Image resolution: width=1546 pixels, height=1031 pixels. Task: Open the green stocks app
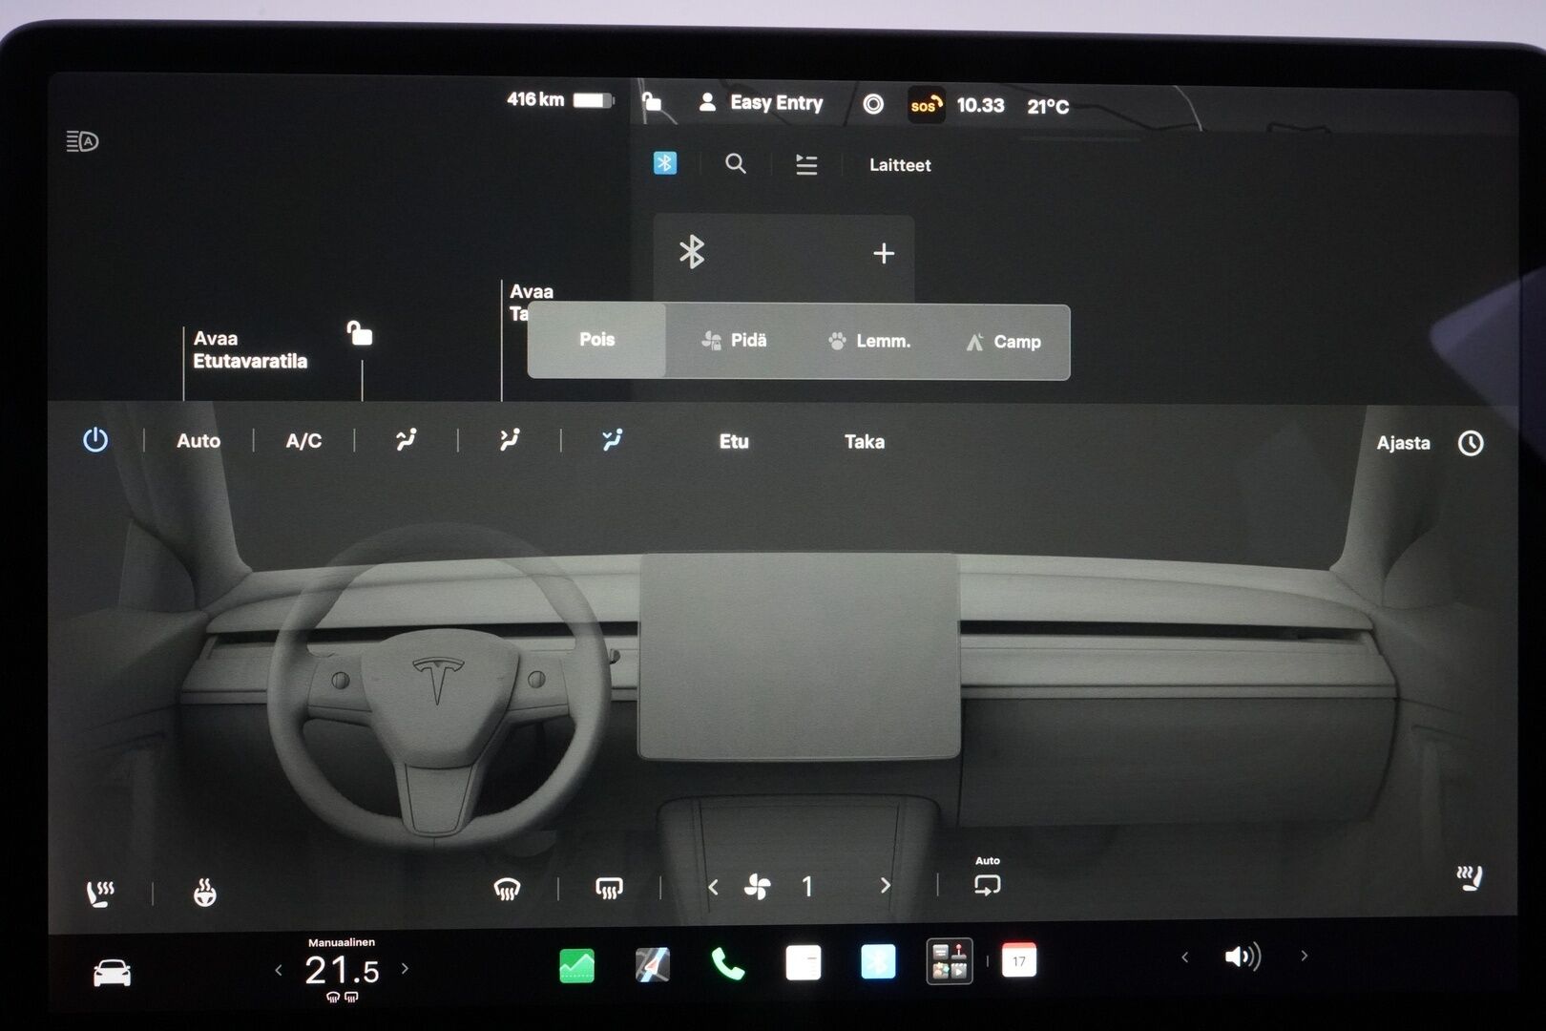[576, 966]
